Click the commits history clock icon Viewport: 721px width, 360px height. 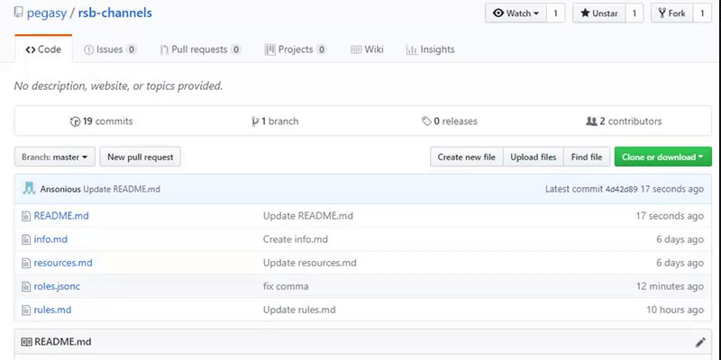[75, 121]
